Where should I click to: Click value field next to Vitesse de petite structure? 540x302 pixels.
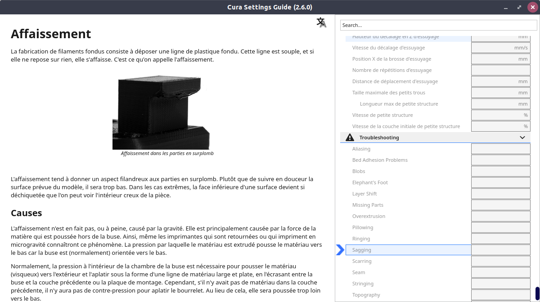coord(501,115)
